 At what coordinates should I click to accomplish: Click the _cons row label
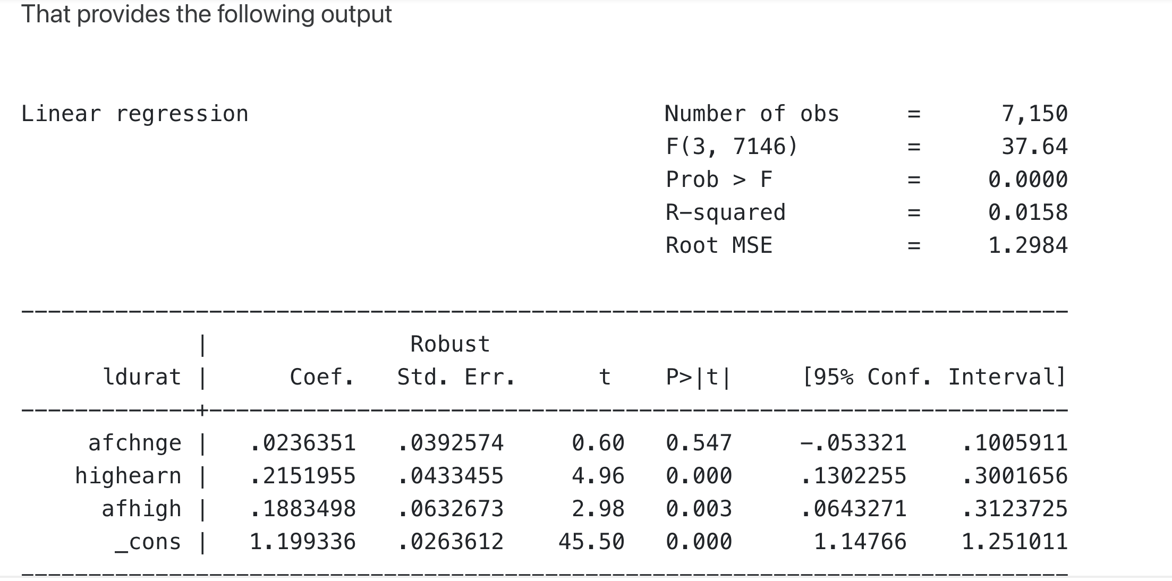(148, 543)
